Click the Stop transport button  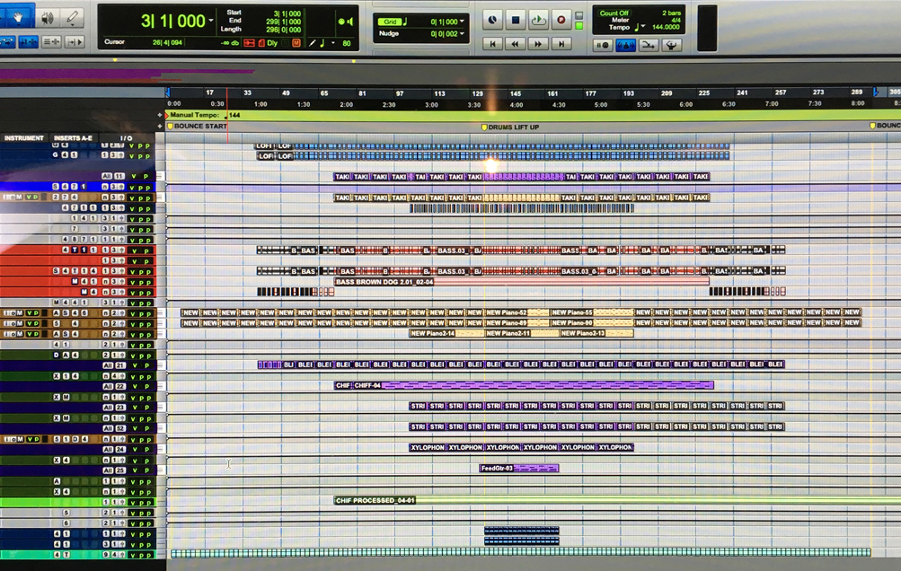coord(516,20)
